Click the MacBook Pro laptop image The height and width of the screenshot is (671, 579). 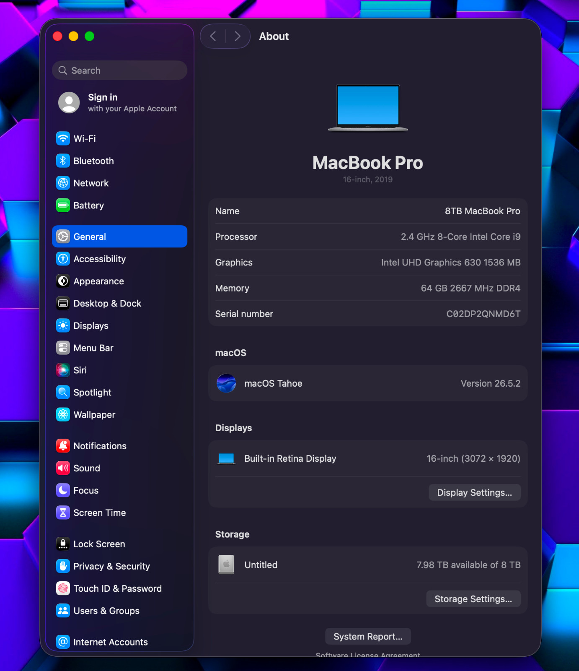[368, 108]
